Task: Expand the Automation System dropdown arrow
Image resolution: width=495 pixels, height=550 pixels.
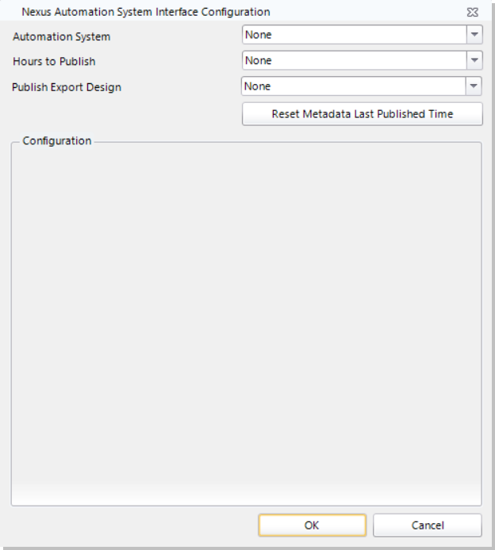Action: [x=474, y=35]
